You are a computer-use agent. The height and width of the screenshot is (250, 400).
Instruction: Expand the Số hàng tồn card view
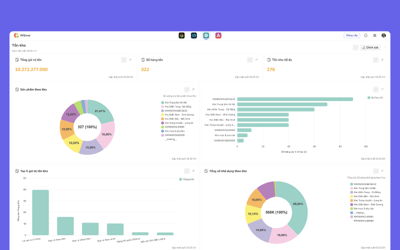256,59
